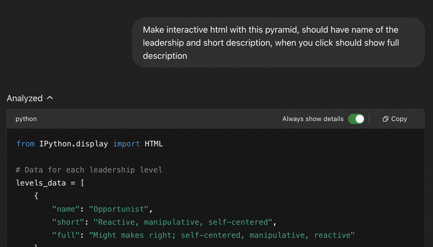Click the "full" key in the code

[66, 235]
